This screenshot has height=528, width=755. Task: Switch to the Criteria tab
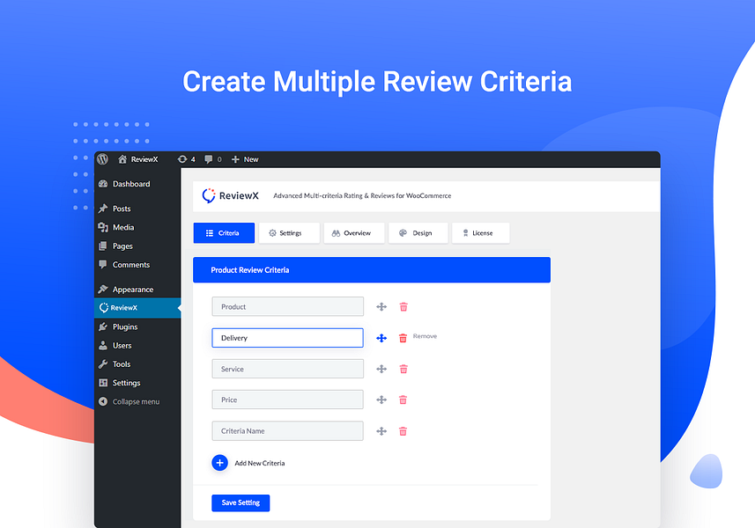[224, 232]
